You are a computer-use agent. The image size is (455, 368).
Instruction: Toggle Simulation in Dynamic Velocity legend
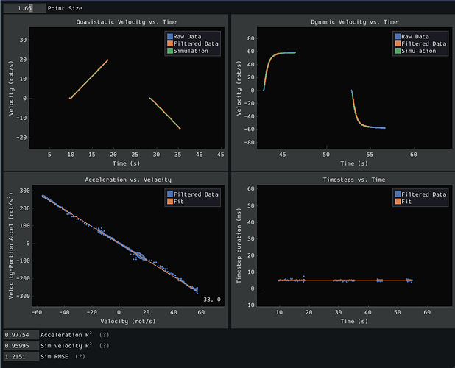coord(415,51)
